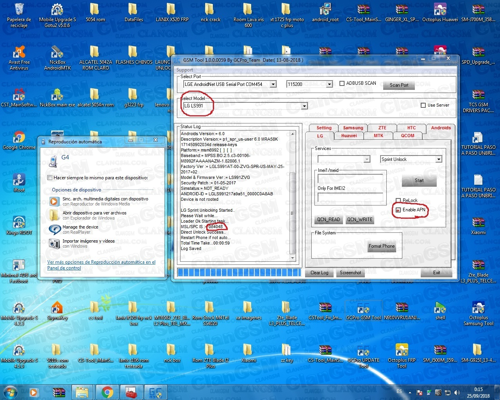This screenshot has width=500, height=400.
Task: Toggle the Enable APN checkbox
Action: tap(398, 210)
